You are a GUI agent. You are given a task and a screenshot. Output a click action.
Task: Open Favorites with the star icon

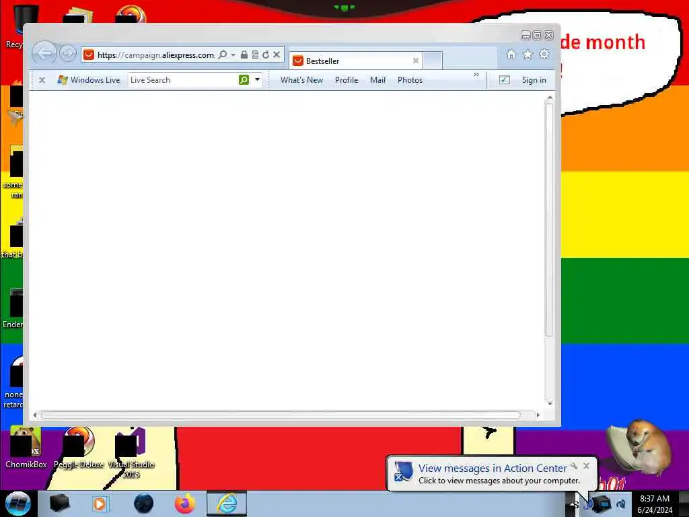pyautogui.click(x=528, y=54)
